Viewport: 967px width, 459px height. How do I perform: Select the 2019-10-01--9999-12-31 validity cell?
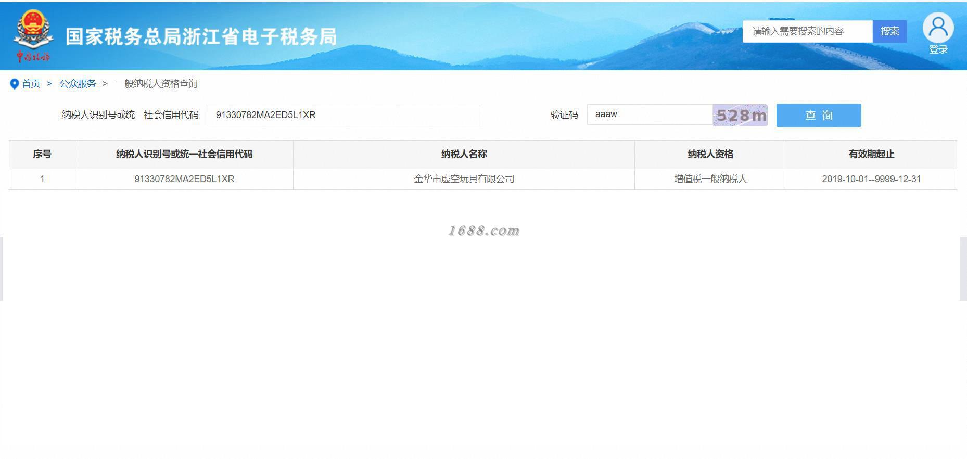point(871,179)
